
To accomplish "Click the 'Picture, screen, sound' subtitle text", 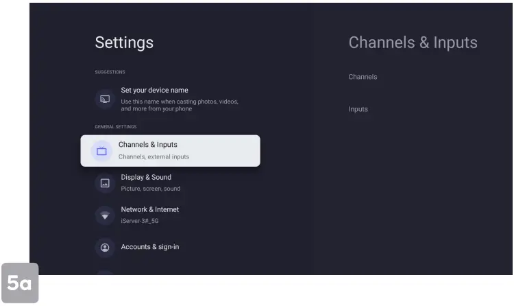I will click(150, 189).
